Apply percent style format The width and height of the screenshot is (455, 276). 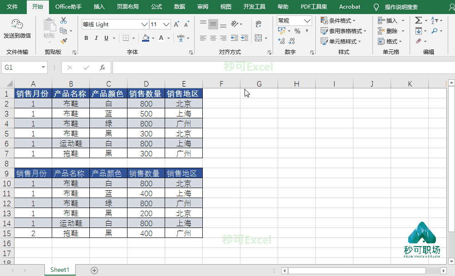point(298,31)
